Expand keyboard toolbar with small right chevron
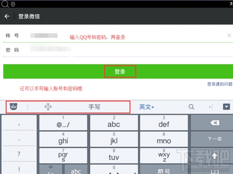This screenshot has height=174, width=233. (x=210, y=107)
